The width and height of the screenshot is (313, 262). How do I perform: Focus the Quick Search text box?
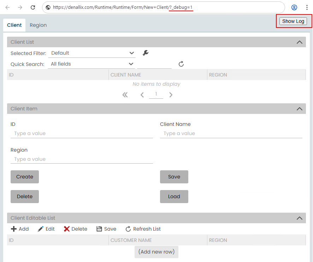point(154,64)
